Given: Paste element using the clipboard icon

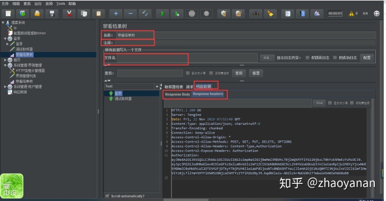Looking at the screenshot, I should tap(99, 13).
